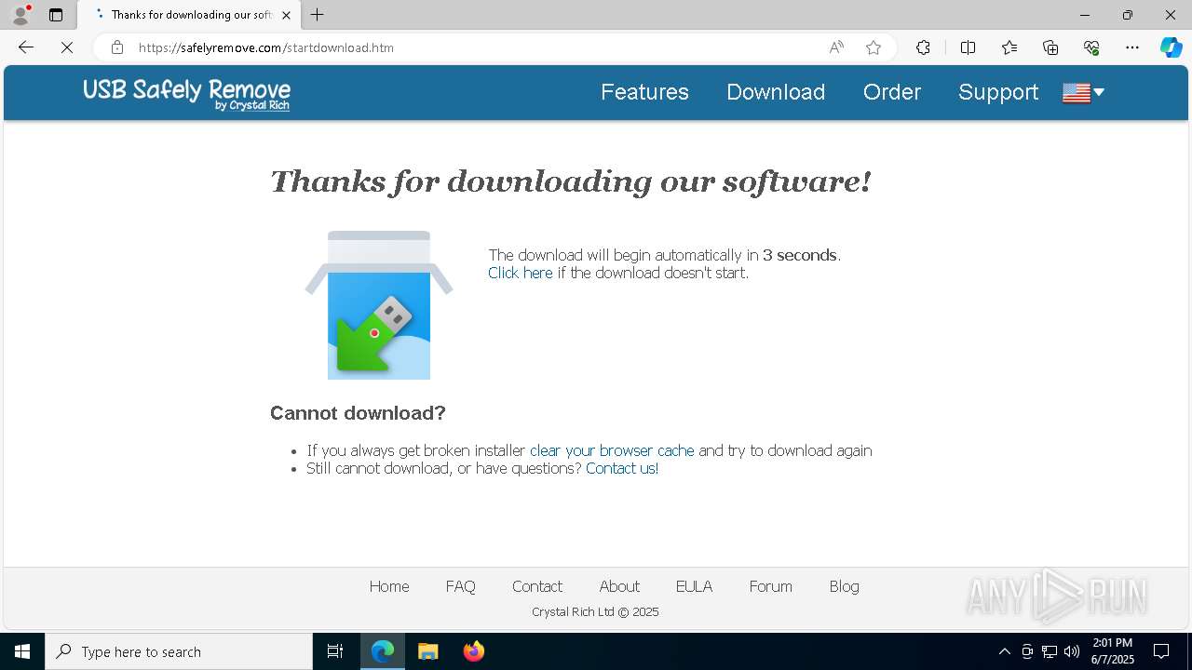Click the address bar URL field
The width and height of the screenshot is (1192, 670).
tap(475, 47)
